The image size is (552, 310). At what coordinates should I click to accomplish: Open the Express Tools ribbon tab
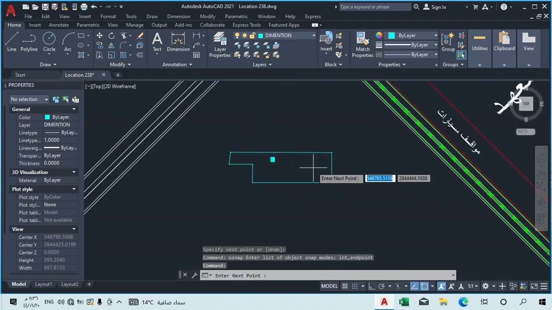[247, 25]
